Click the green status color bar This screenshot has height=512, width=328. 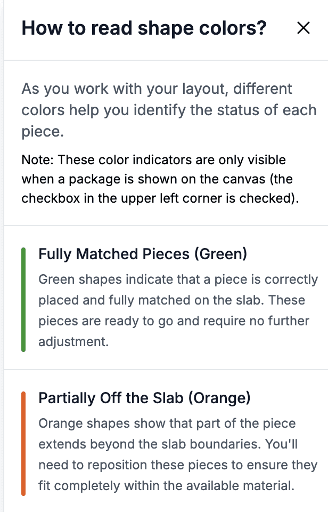click(x=23, y=300)
